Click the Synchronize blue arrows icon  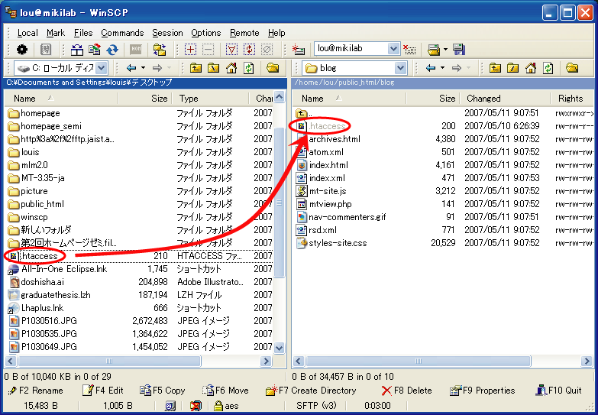click(112, 49)
